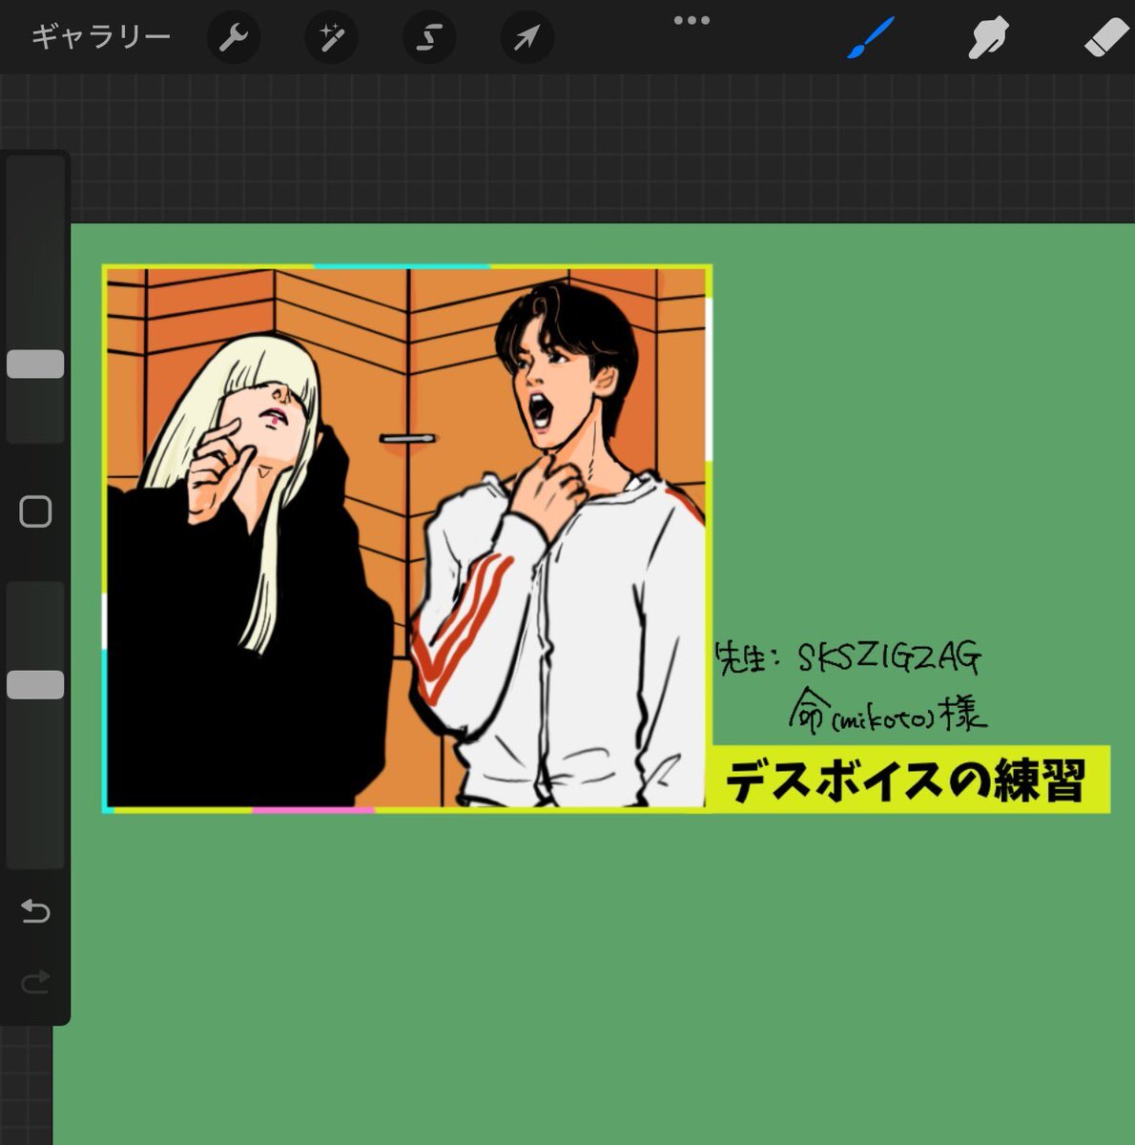
Task: Click the handwritten SKSZIGZAG text
Action: (x=887, y=656)
